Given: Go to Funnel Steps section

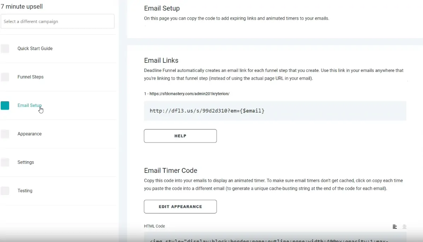Looking at the screenshot, I should click(31, 77).
